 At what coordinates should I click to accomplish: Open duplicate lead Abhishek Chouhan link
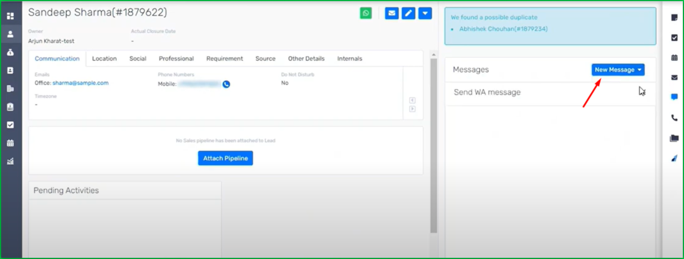(503, 29)
